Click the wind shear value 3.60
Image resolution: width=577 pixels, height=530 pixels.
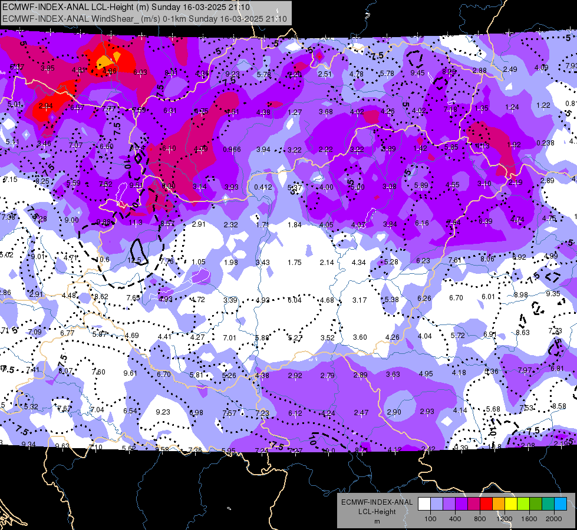[x=360, y=337]
